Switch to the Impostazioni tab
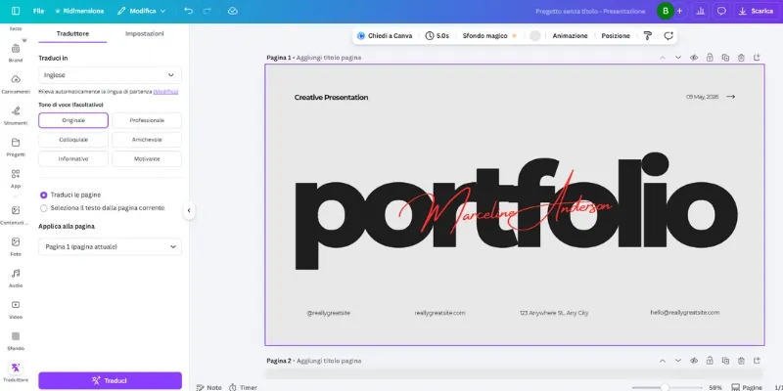The width and height of the screenshot is (783, 391). pos(144,33)
